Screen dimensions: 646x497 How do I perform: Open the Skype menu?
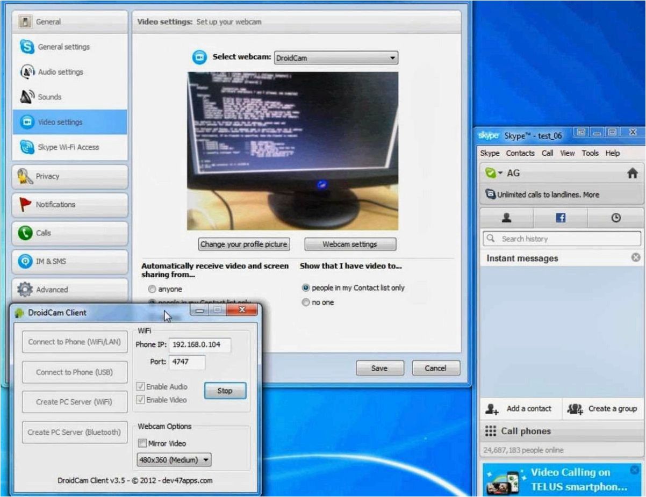pos(490,153)
